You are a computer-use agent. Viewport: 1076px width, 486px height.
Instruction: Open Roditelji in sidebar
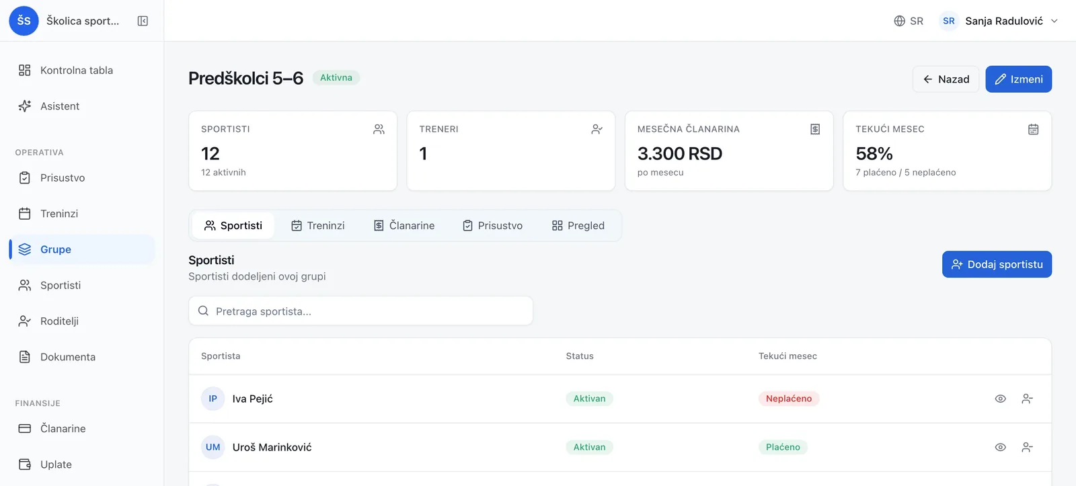pos(82,321)
